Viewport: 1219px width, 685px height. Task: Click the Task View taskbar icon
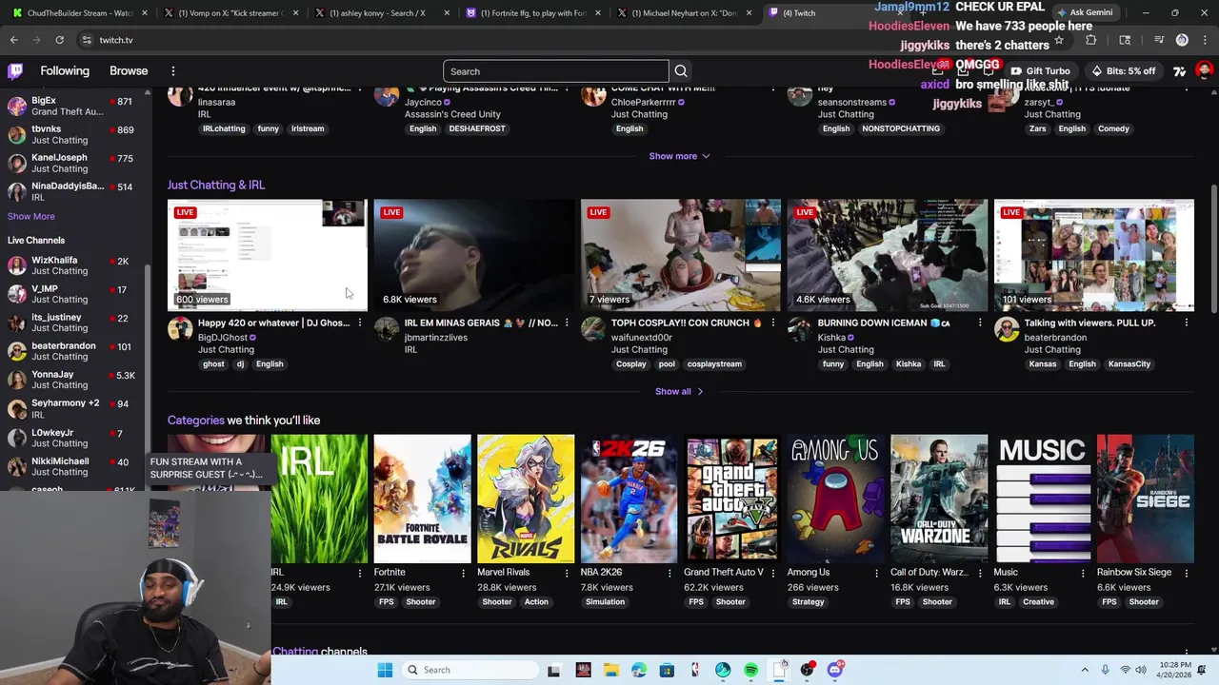[554, 670]
